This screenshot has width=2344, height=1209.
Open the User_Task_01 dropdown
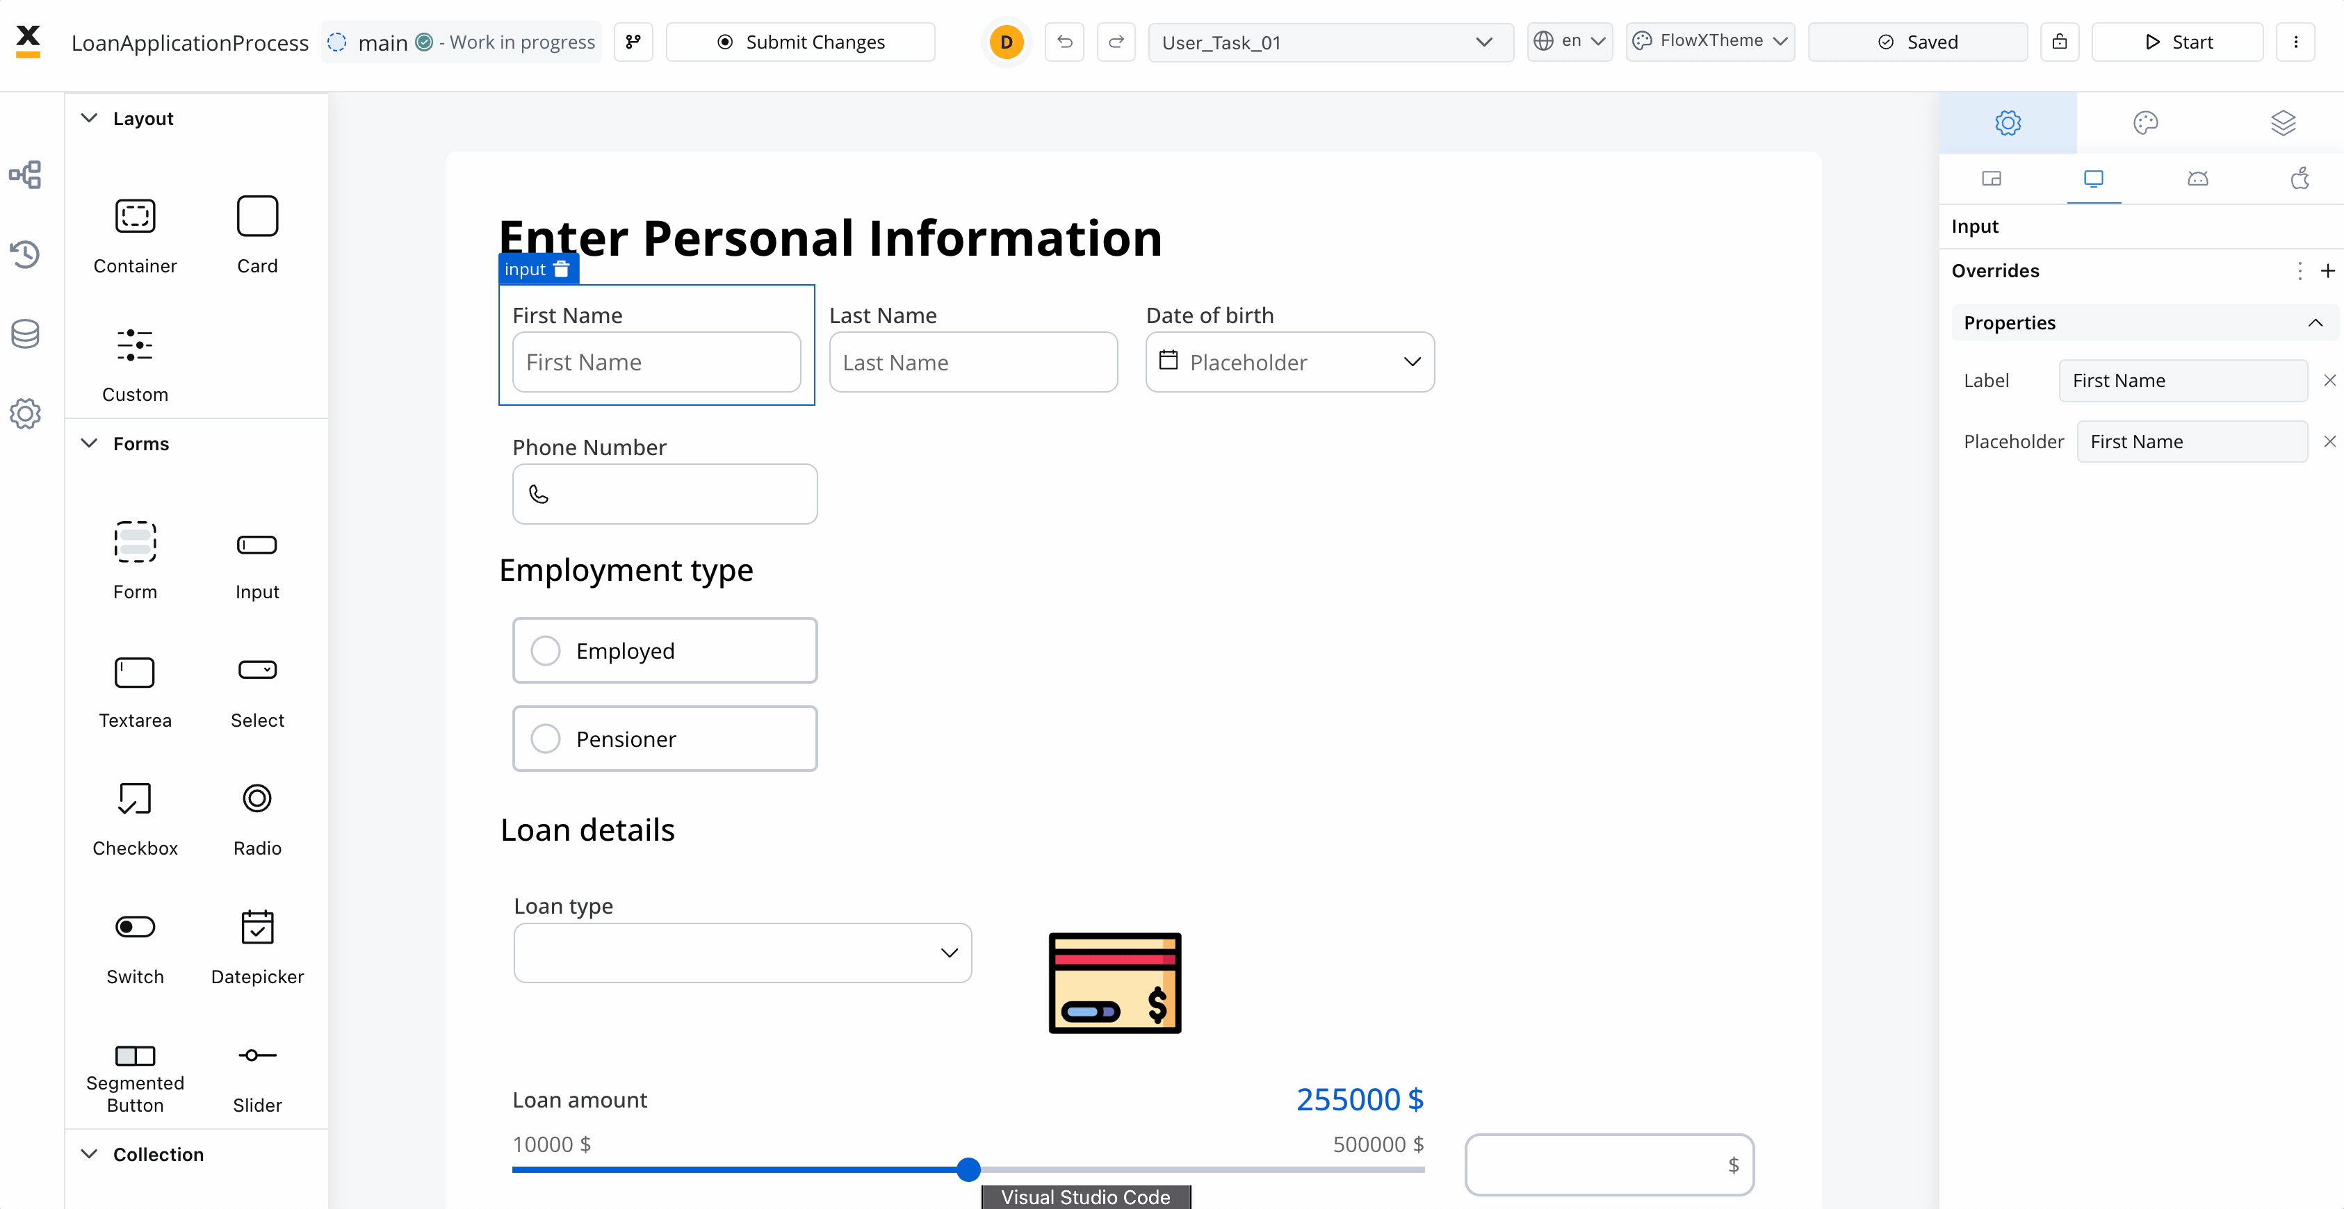pyautogui.click(x=1330, y=42)
